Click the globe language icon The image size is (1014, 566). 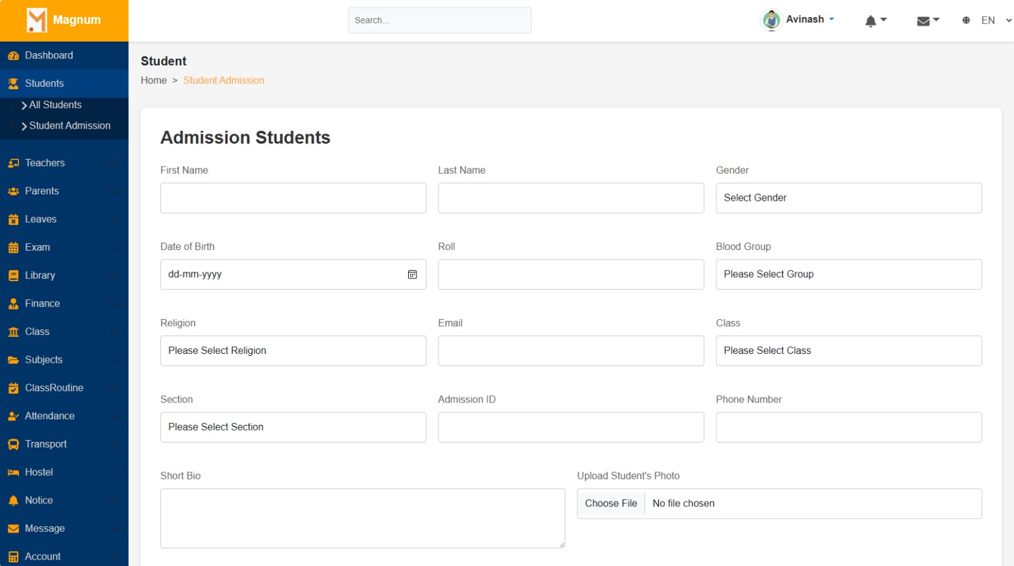(x=966, y=20)
